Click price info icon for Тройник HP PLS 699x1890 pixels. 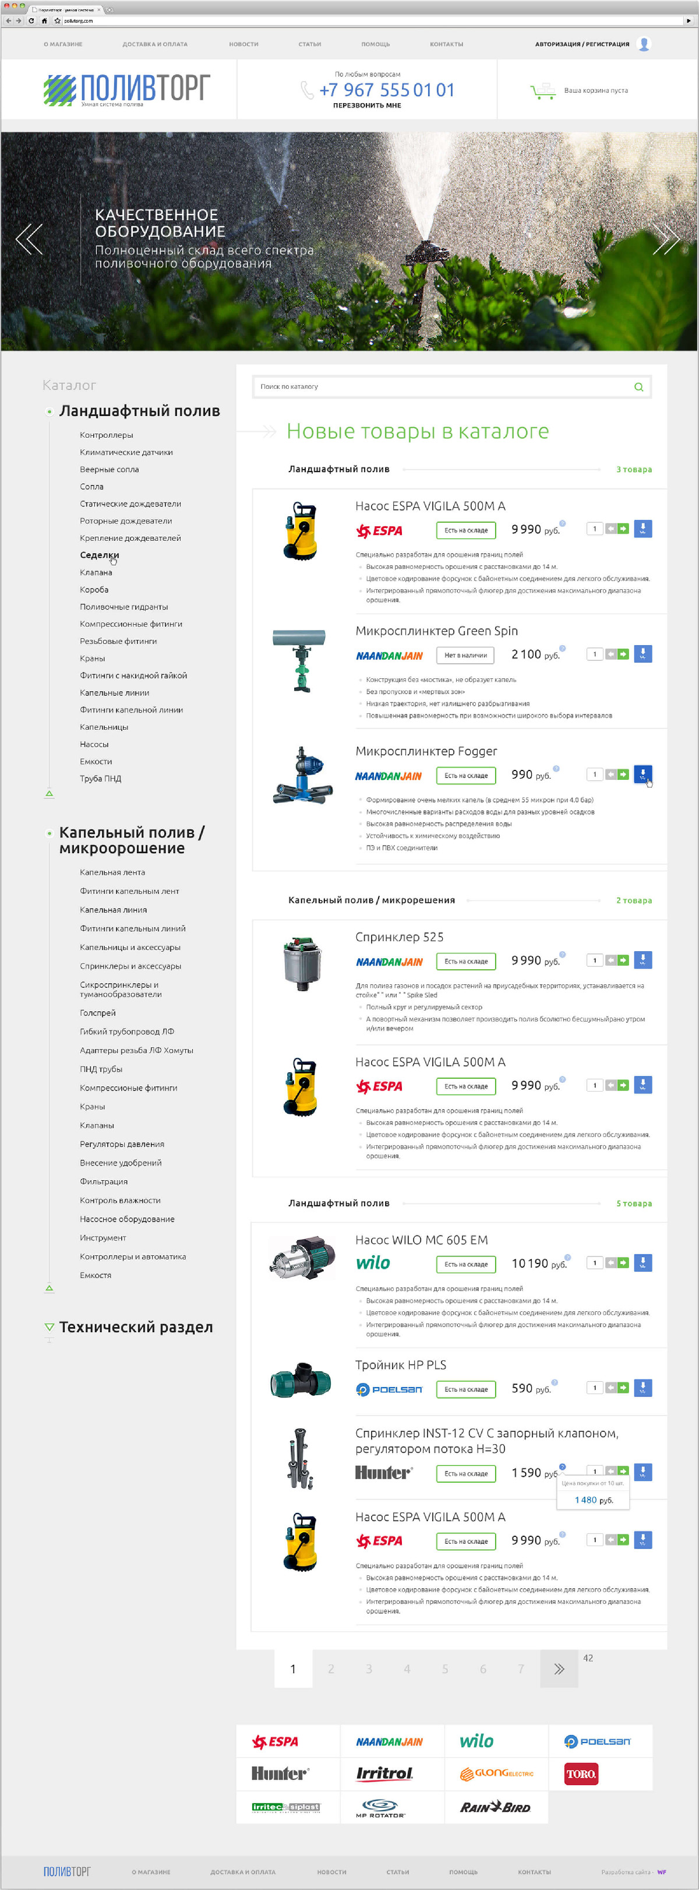click(555, 1382)
